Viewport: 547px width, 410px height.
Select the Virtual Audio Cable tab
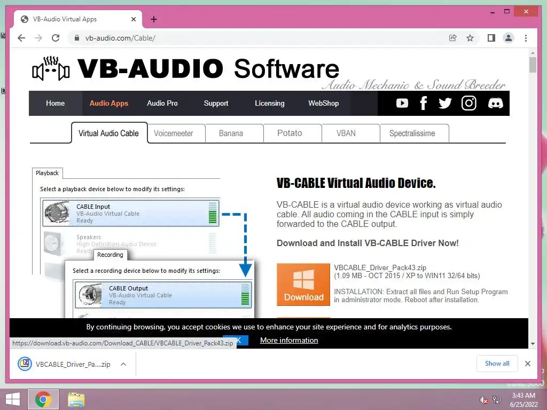109,133
